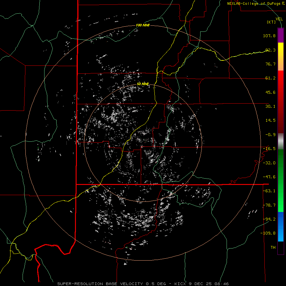This screenshot has width=286, height=286.
Task: Click the 50 NMI range ring label
Action: [143, 84]
